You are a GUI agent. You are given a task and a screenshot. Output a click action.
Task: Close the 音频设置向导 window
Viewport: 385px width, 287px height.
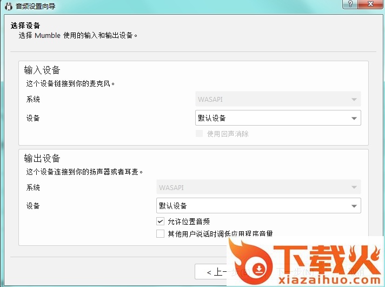tap(373, 4)
